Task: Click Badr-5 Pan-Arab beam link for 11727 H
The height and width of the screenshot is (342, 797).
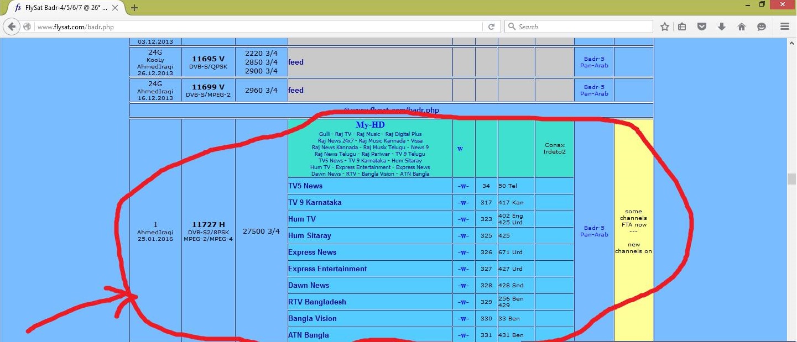Action: point(594,231)
